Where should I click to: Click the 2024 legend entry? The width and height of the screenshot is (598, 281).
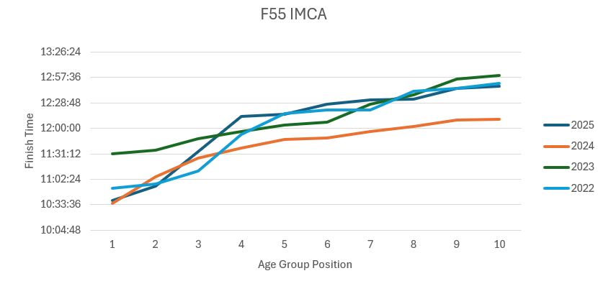click(x=568, y=146)
